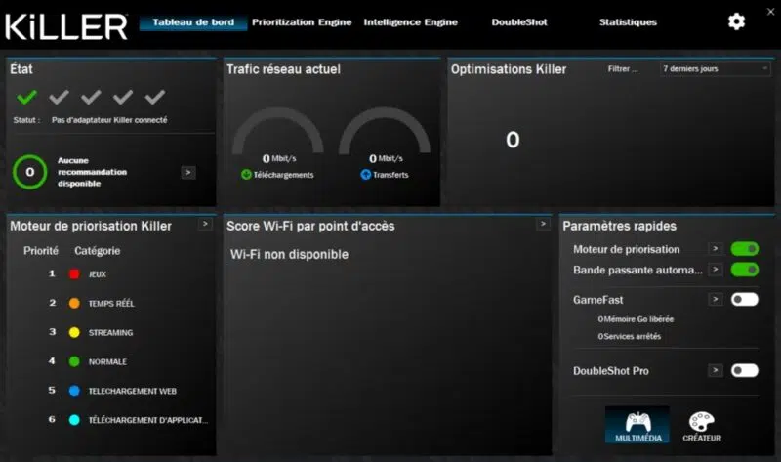Click Wi-Fi non disponible message
781x462 pixels.
(289, 255)
